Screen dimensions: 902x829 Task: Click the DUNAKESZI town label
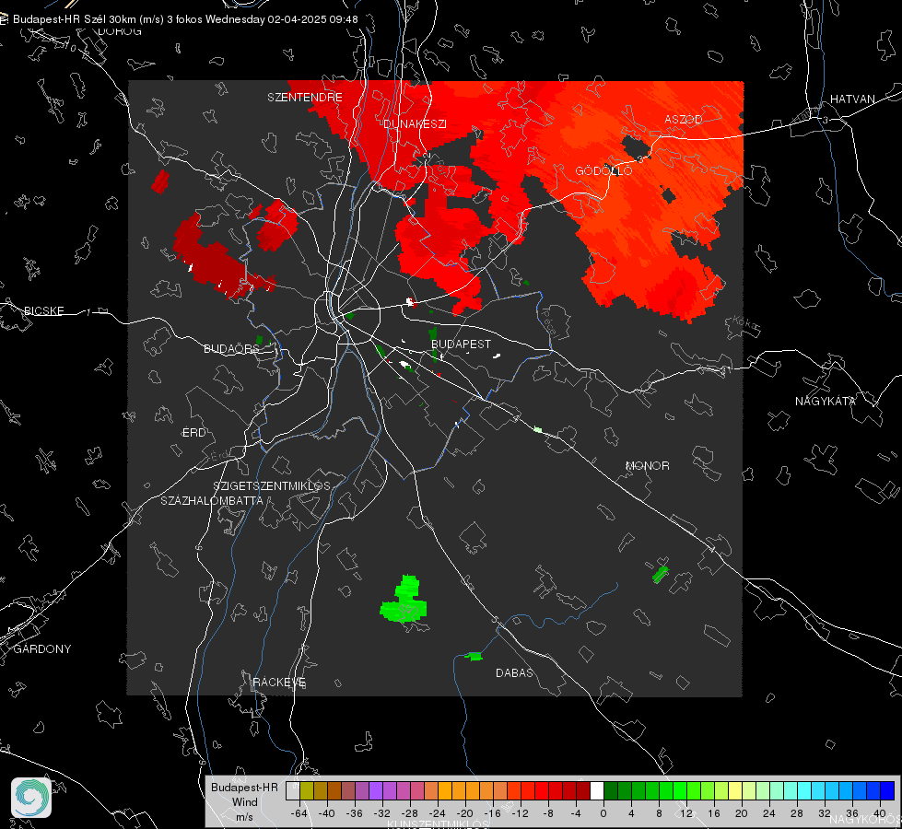tap(415, 123)
